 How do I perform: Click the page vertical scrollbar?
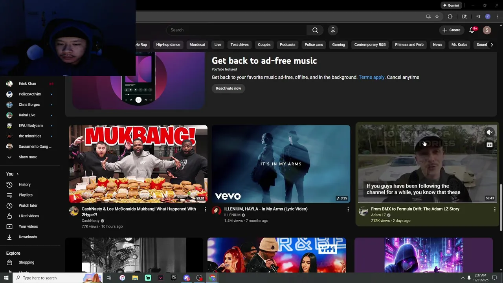pos(501,208)
